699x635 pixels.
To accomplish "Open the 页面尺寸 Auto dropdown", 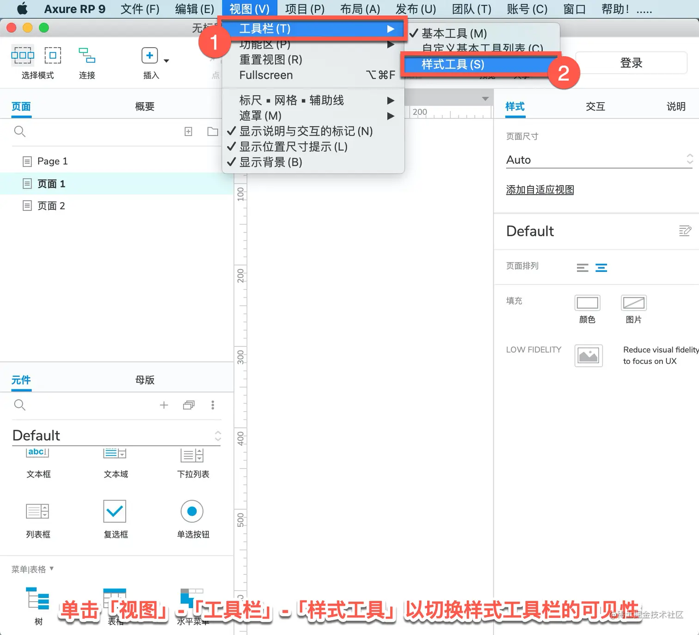I will click(600, 160).
